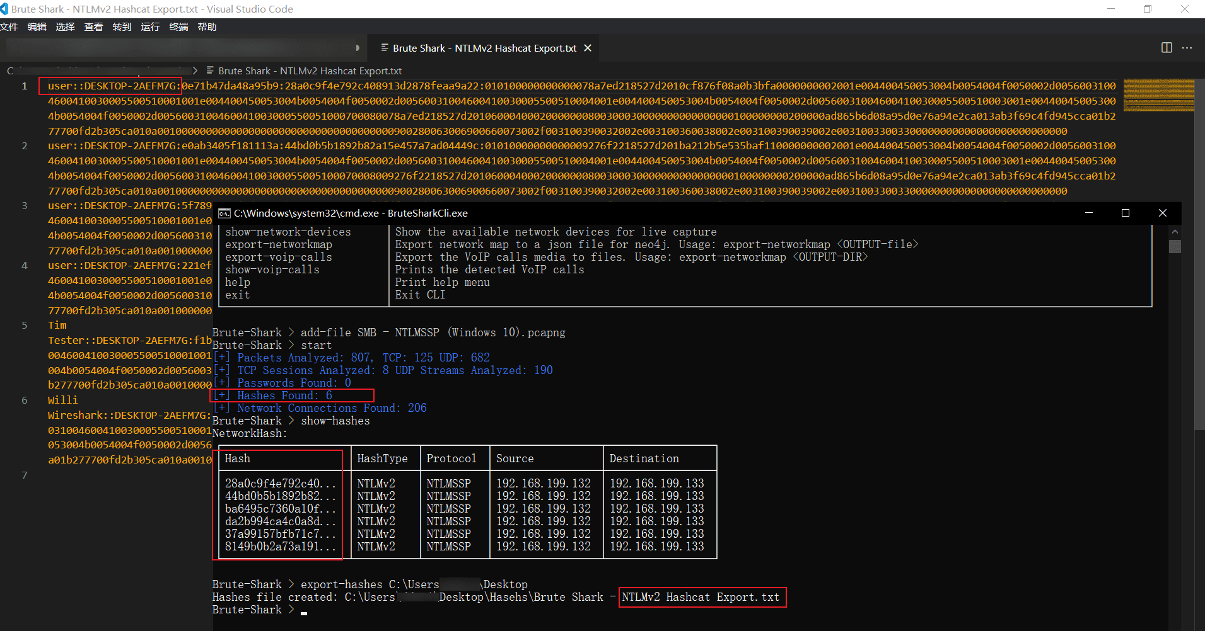Click line number 5 in the gutter
Screen dimensions: 1205x631
[25, 326]
